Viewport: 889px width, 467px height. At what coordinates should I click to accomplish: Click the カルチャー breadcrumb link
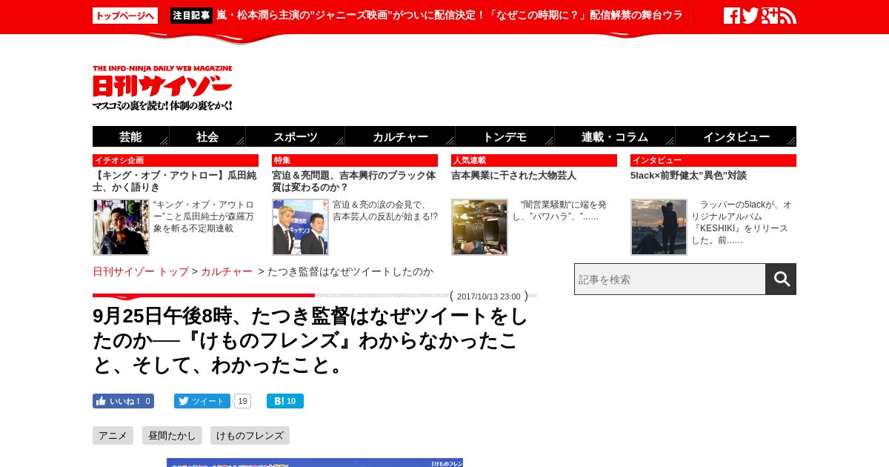pyautogui.click(x=227, y=271)
